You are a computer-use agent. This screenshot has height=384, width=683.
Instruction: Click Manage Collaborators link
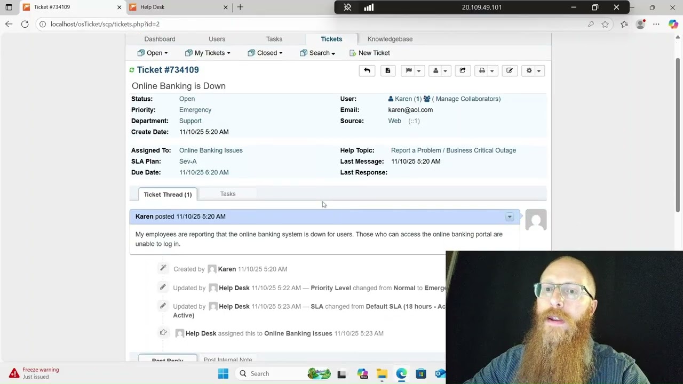tap(468, 99)
